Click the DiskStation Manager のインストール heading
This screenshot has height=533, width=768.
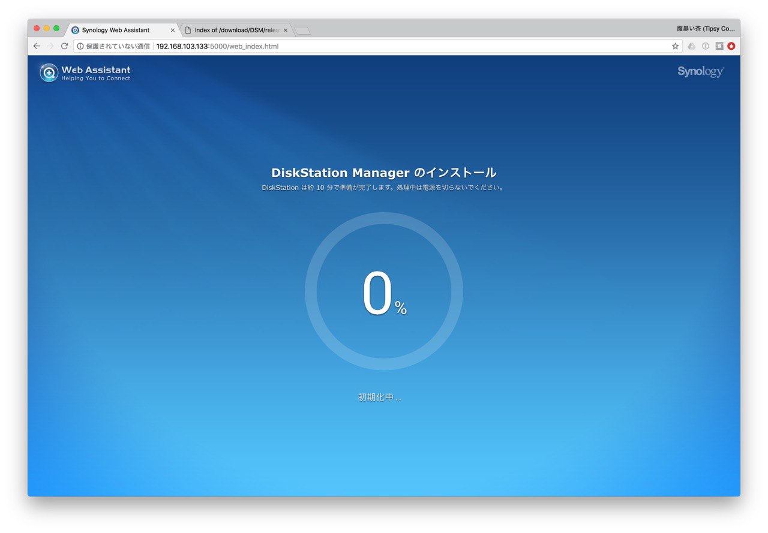click(x=384, y=173)
